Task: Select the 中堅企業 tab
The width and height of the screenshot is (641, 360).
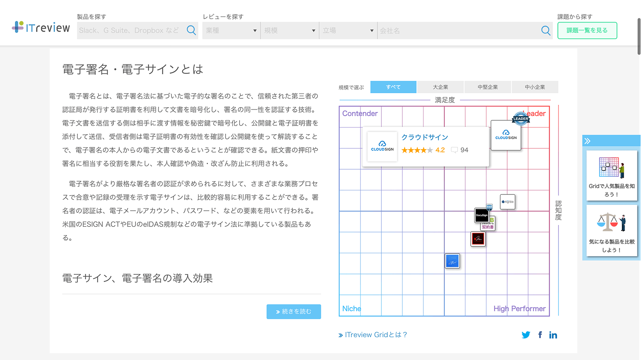Action: (488, 87)
